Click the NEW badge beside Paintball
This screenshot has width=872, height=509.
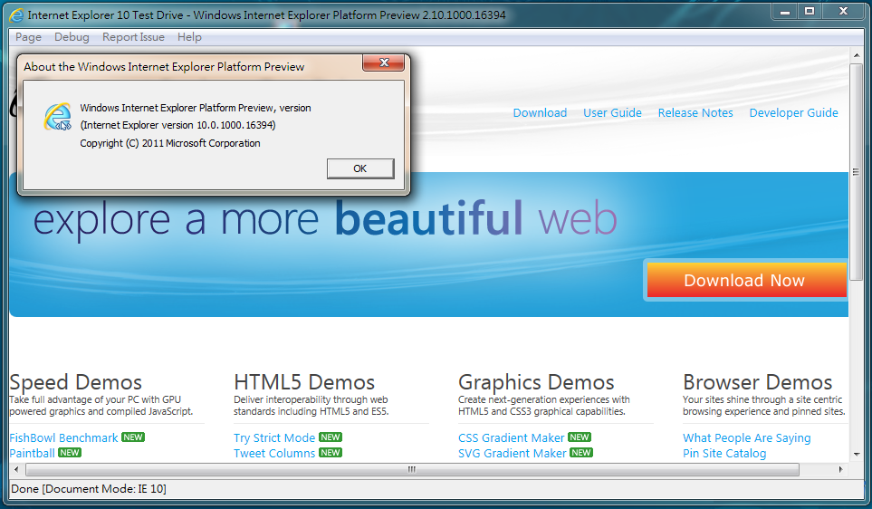tap(70, 452)
